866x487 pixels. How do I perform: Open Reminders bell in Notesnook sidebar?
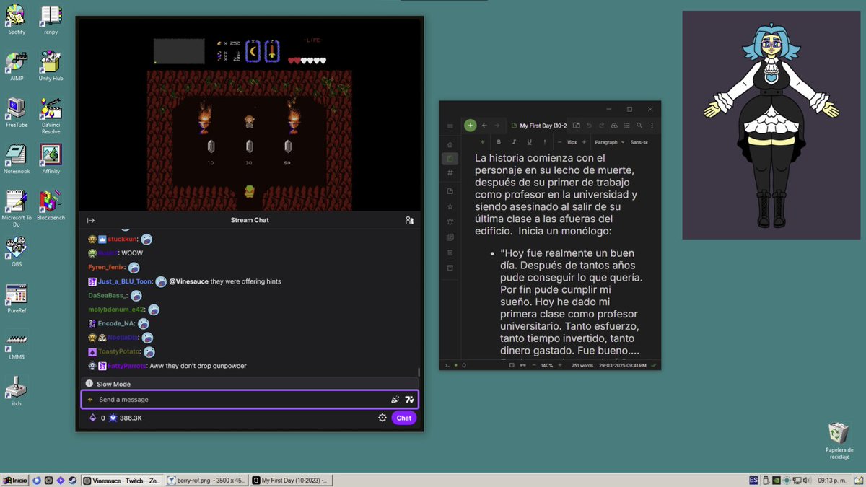pyautogui.click(x=450, y=221)
